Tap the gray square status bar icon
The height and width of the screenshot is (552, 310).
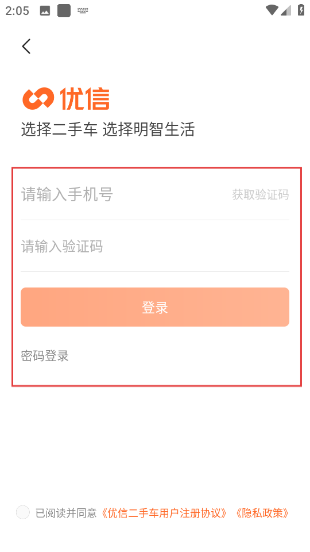tap(64, 10)
